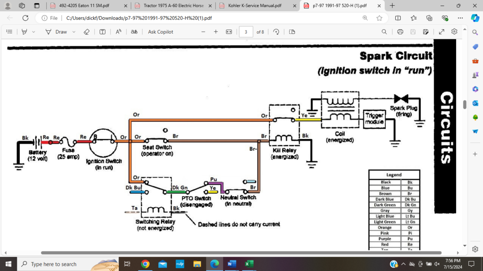Click the Print PDF icon
The width and height of the screenshot is (483, 271).
tap(400, 32)
